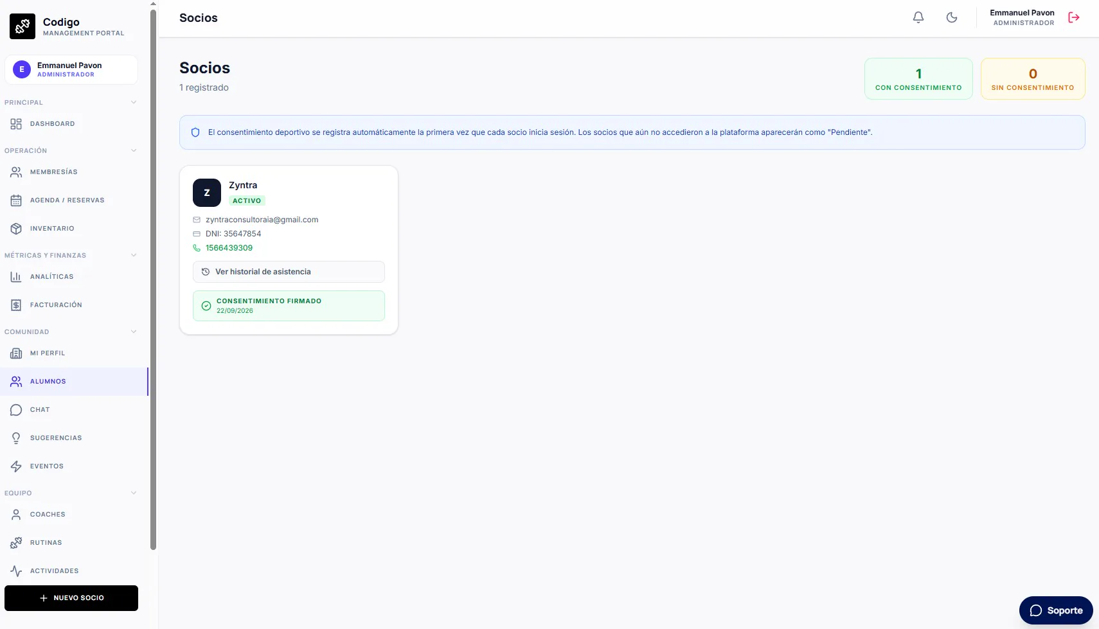
Task: Click the Con Consentimiento counter card
Action: (x=918, y=79)
